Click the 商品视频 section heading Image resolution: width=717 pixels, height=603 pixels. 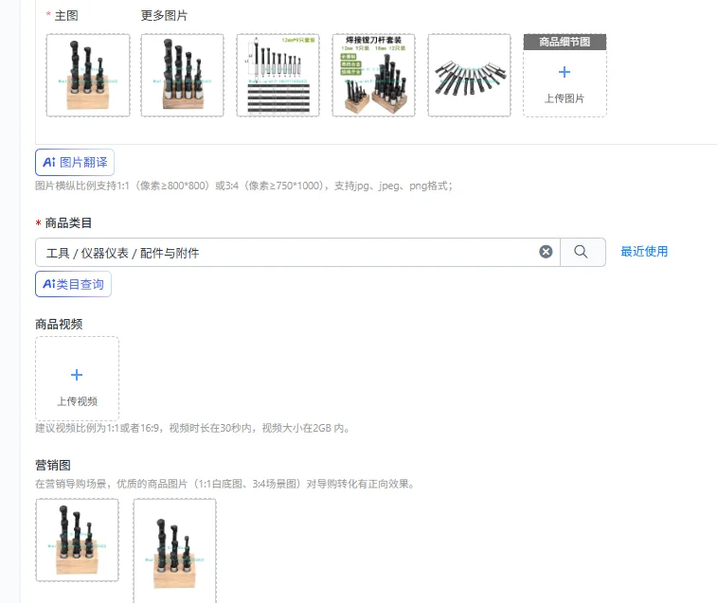click(x=59, y=324)
